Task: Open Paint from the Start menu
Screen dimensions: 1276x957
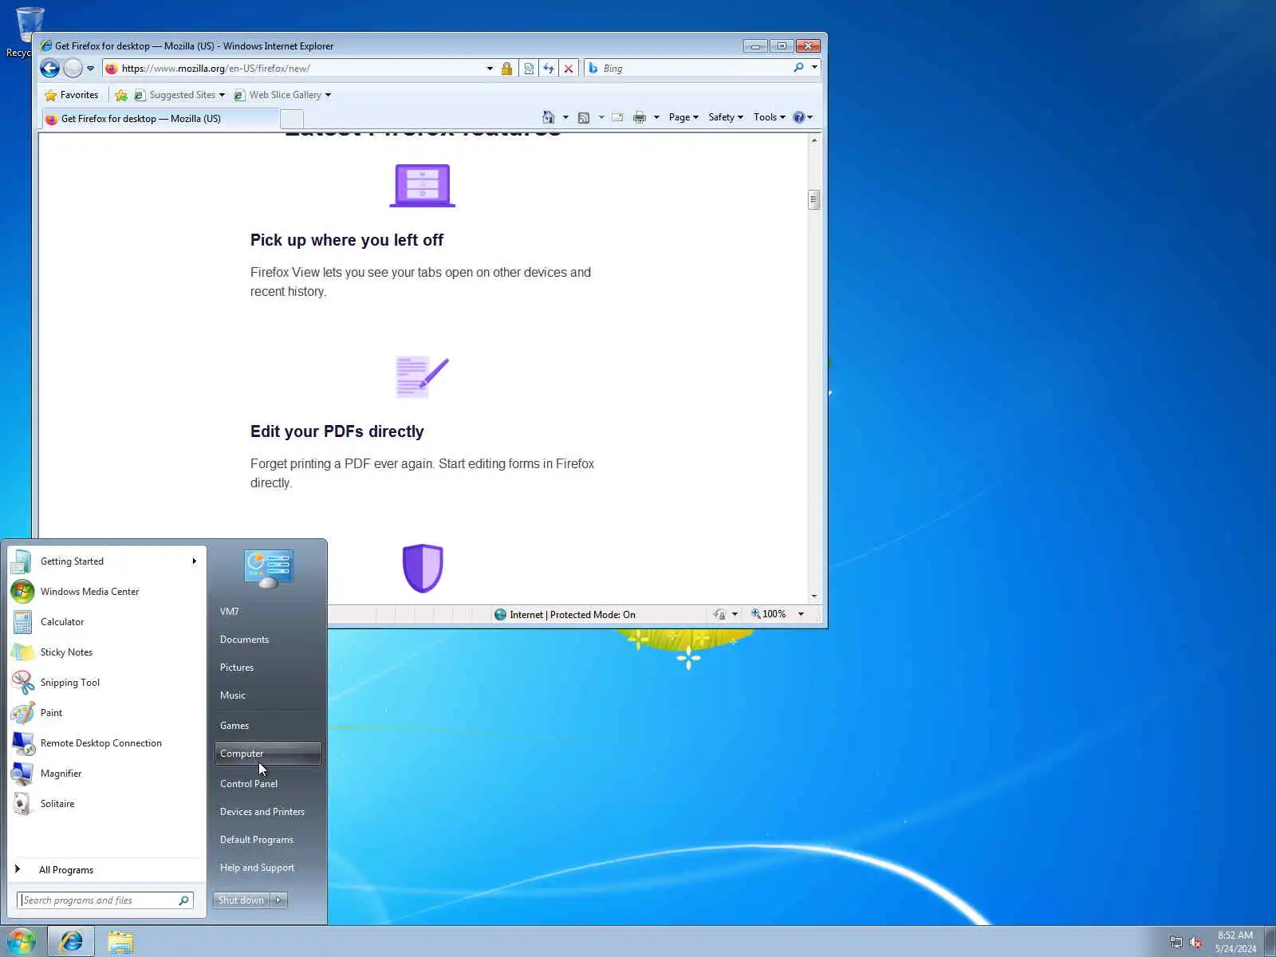Action: pyautogui.click(x=107, y=713)
